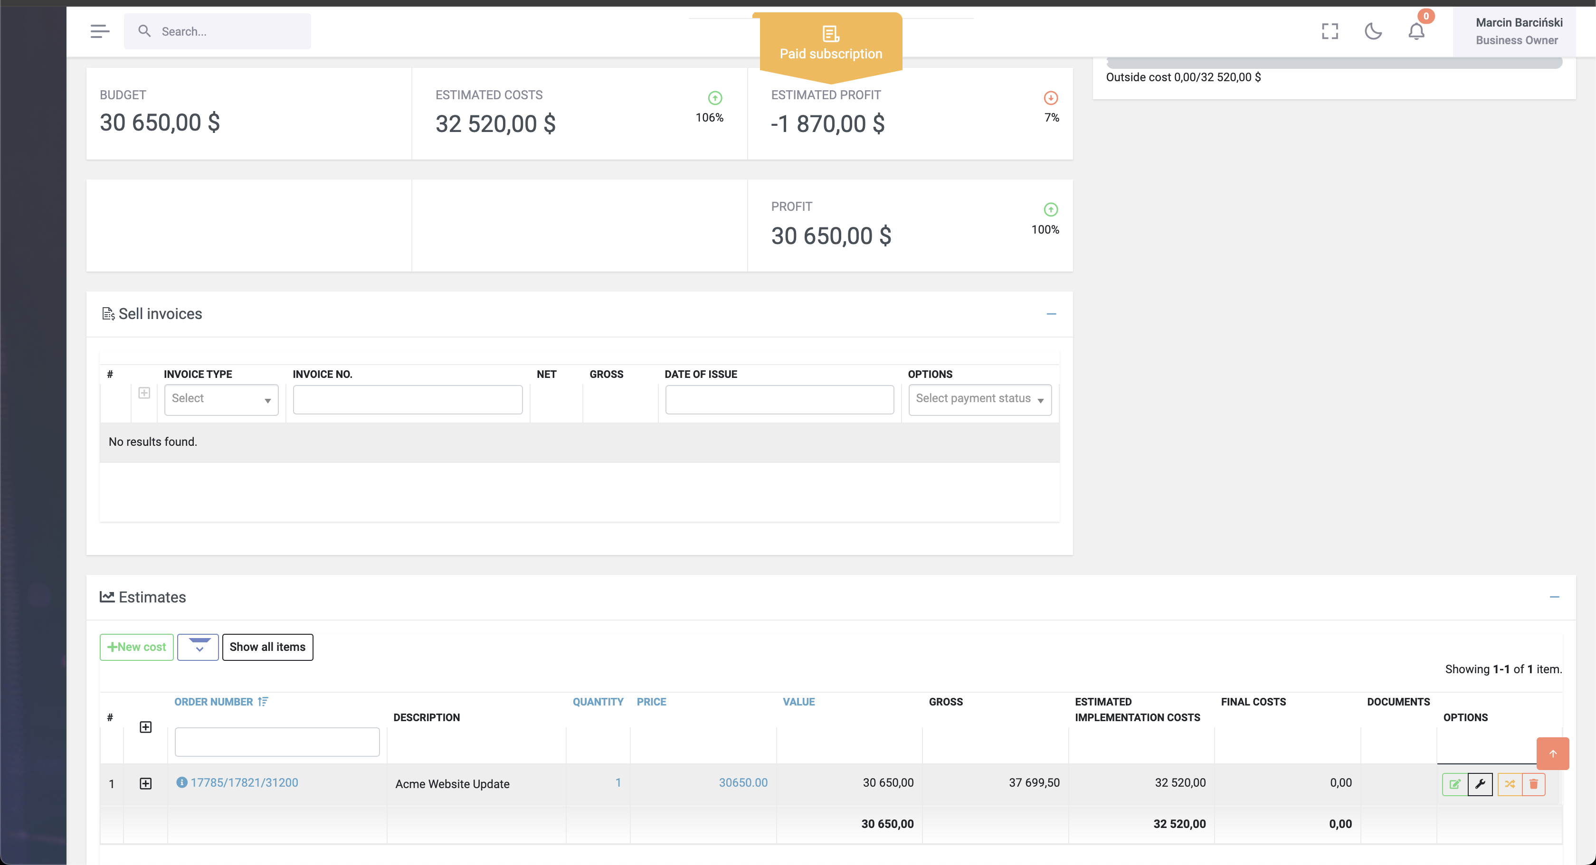Click the Date of Issue filter field
Viewport: 1596px width, 865px height.
click(x=779, y=399)
